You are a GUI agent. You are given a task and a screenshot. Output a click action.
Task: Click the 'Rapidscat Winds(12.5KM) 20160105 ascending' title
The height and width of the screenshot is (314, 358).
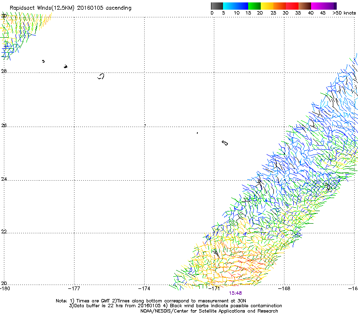(x=71, y=8)
